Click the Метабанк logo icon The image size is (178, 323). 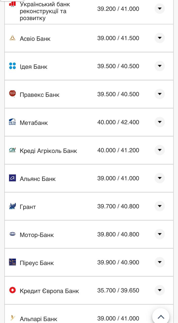pos(12,122)
